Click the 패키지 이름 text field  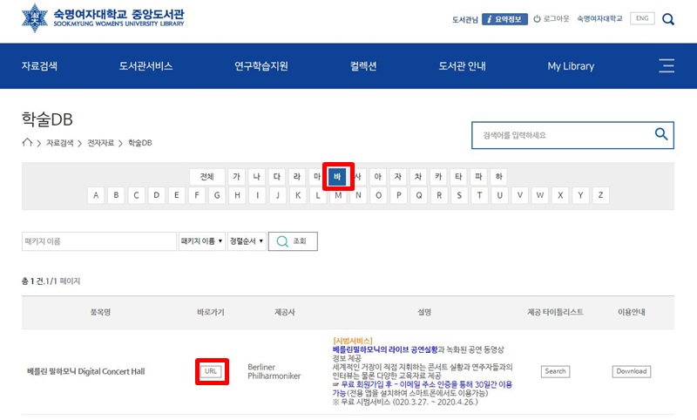(99, 241)
